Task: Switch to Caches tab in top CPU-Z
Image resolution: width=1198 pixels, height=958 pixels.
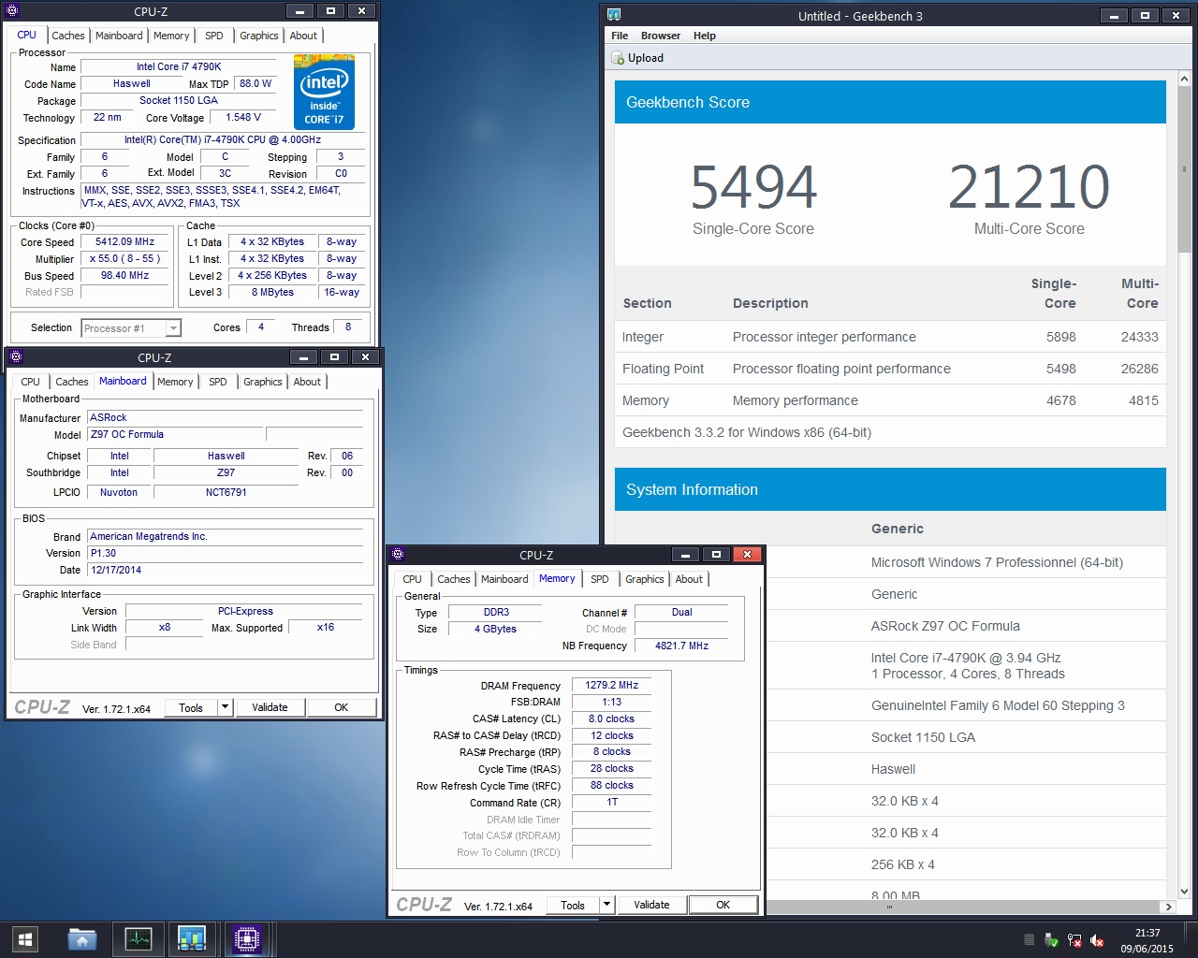Action: pyautogui.click(x=68, y=36)
